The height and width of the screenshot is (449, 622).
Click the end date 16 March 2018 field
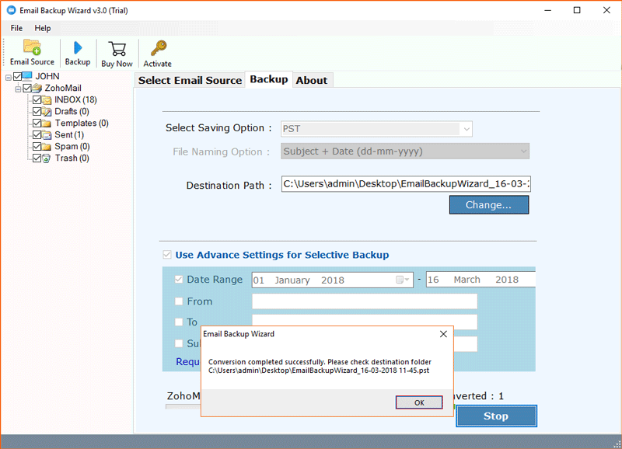(x=480, y=280)
